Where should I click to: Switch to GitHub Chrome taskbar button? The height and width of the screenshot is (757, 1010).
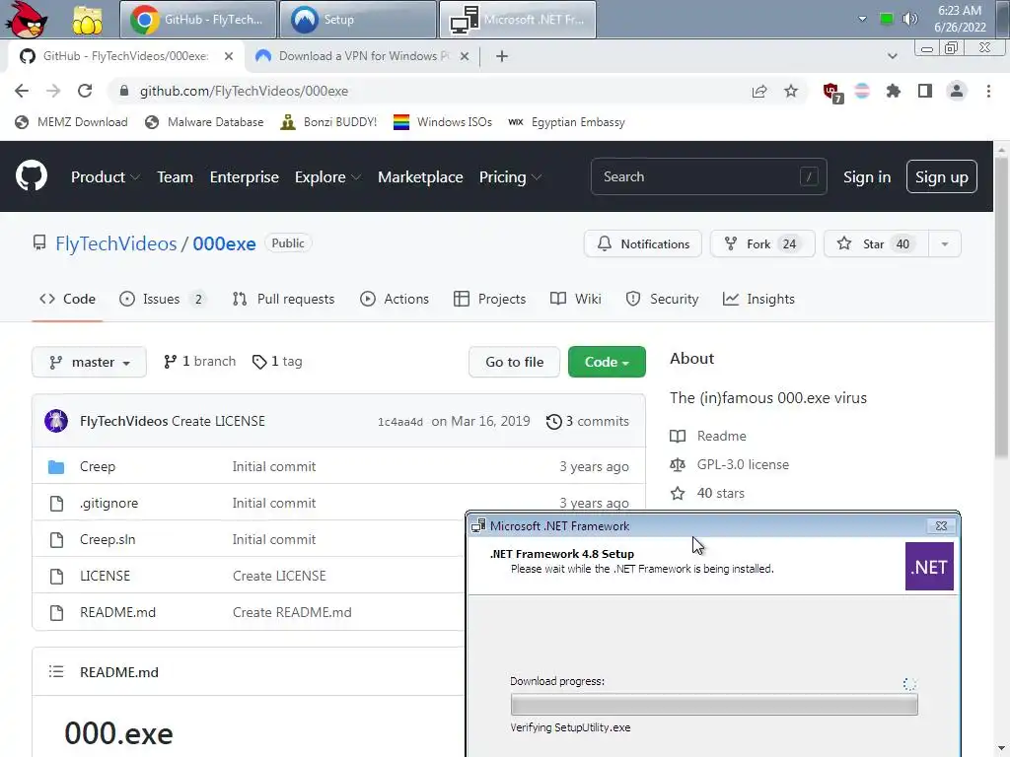(197, 20)
